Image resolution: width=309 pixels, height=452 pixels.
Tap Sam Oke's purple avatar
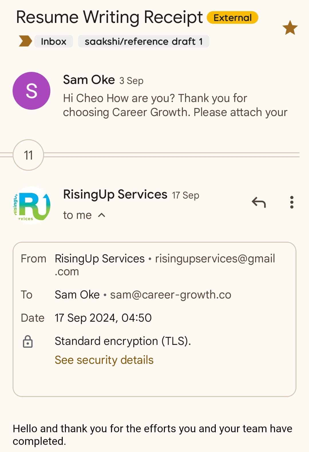pos(31,91)
